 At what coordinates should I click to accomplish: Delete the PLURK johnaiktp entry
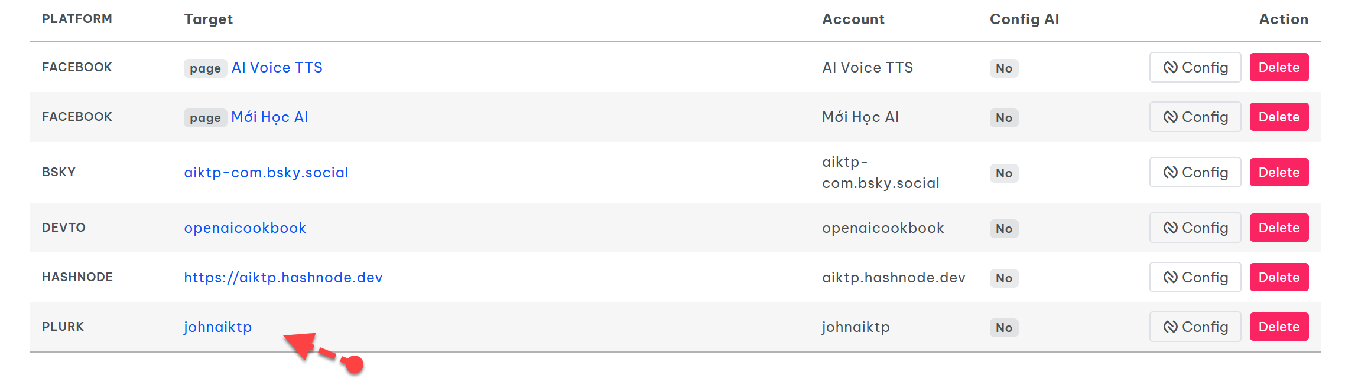coord(1279,327)
